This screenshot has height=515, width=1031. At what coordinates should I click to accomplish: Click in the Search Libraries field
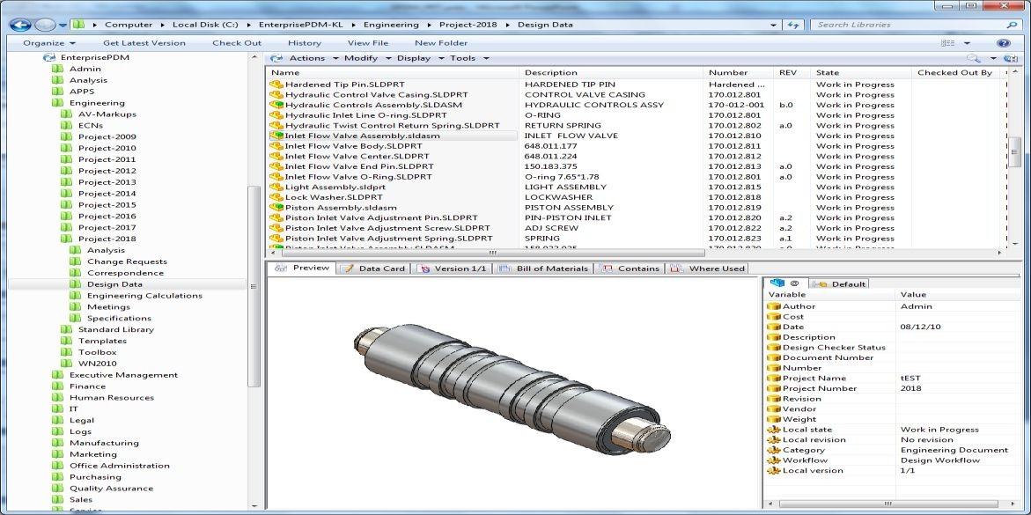(x=909, y=25)
